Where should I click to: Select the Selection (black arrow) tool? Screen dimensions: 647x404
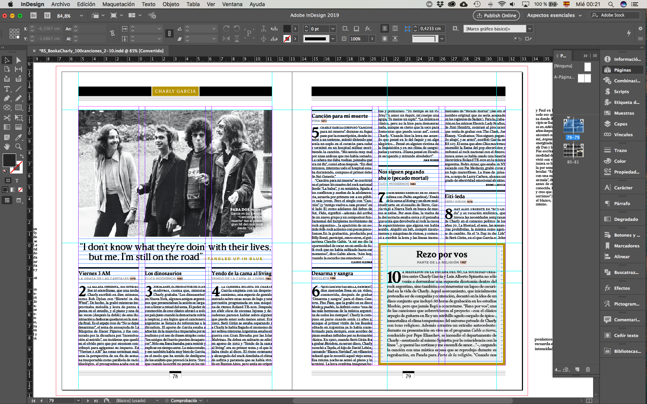pyautogui.click(x=7, y=60)
